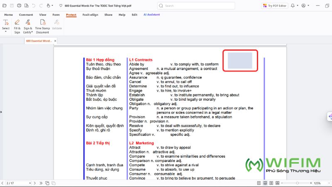Click the zoom slider in status bar
Screen dimensions: 332x187
(x=297, y=183)
